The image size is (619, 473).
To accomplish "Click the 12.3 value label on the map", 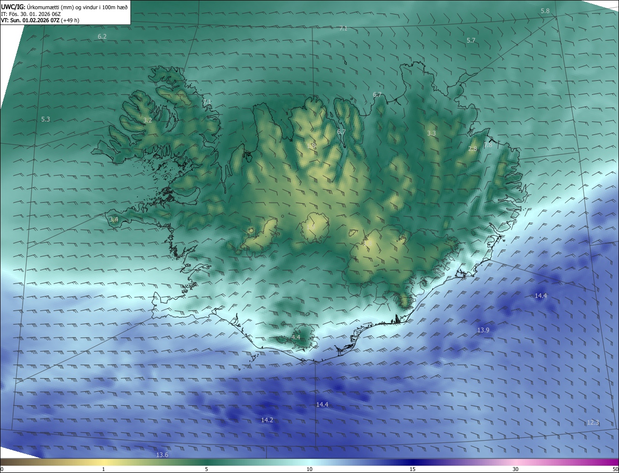I will click(x=593, y=422).
